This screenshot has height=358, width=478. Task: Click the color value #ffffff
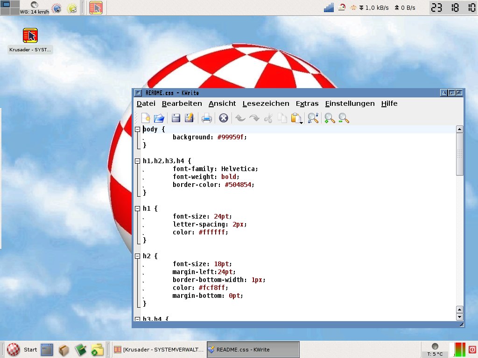click(213, 232)
